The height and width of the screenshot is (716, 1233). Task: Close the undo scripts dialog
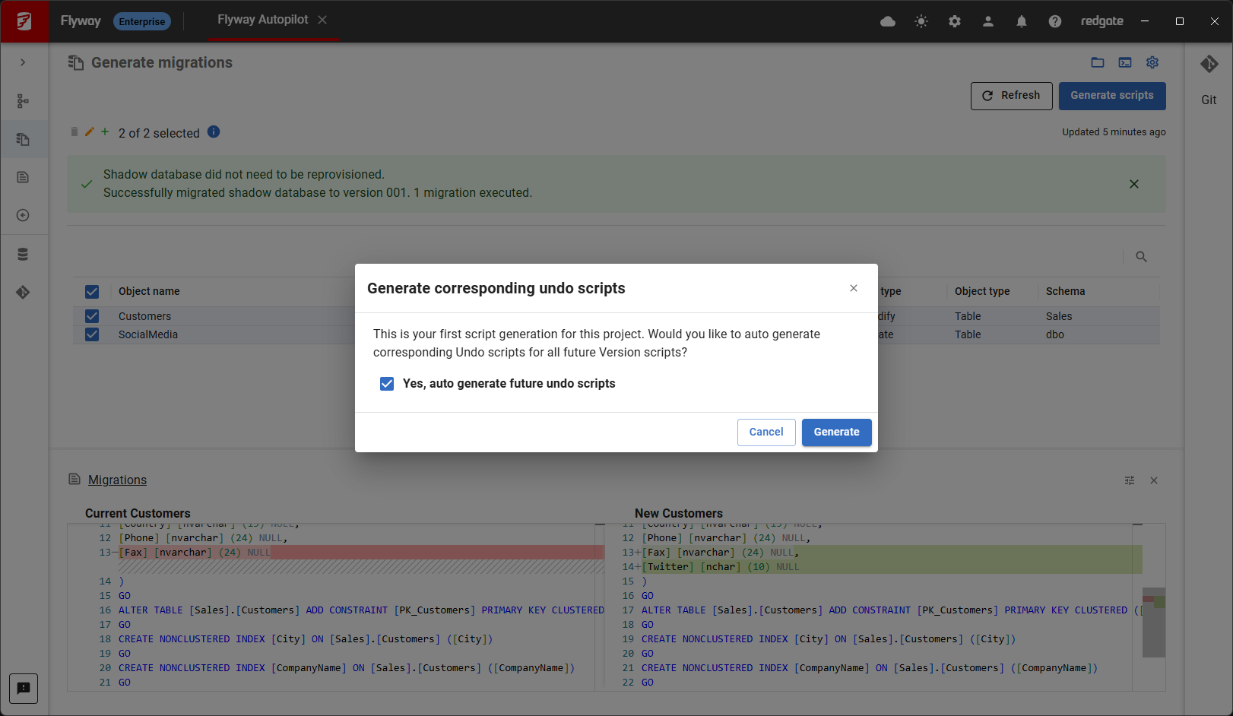point(854,288)
